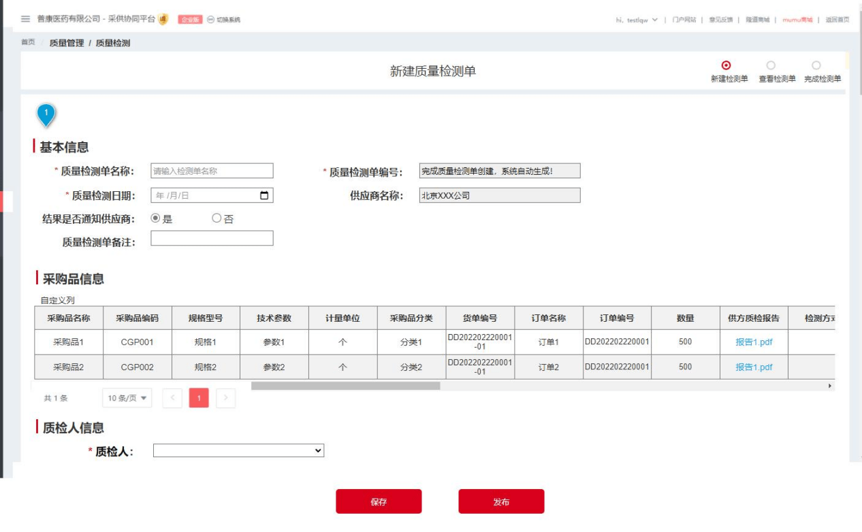The image size is (862, 532).
Task: Click the red 保存 button
Action: click(x=379, y=501)
